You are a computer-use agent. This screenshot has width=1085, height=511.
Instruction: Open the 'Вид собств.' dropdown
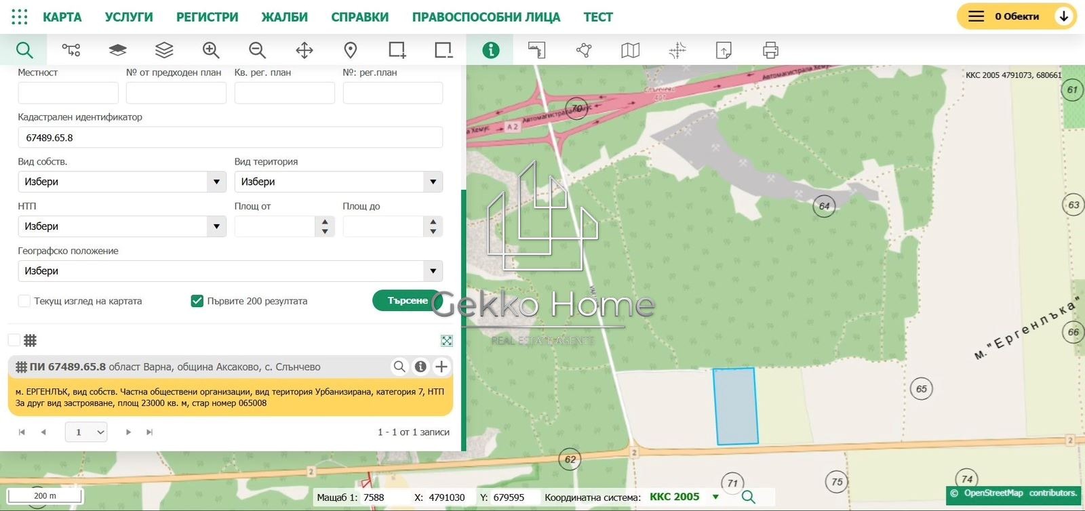[121, 182]
